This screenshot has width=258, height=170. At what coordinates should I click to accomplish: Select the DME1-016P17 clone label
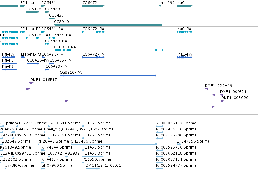pos(44,80)
